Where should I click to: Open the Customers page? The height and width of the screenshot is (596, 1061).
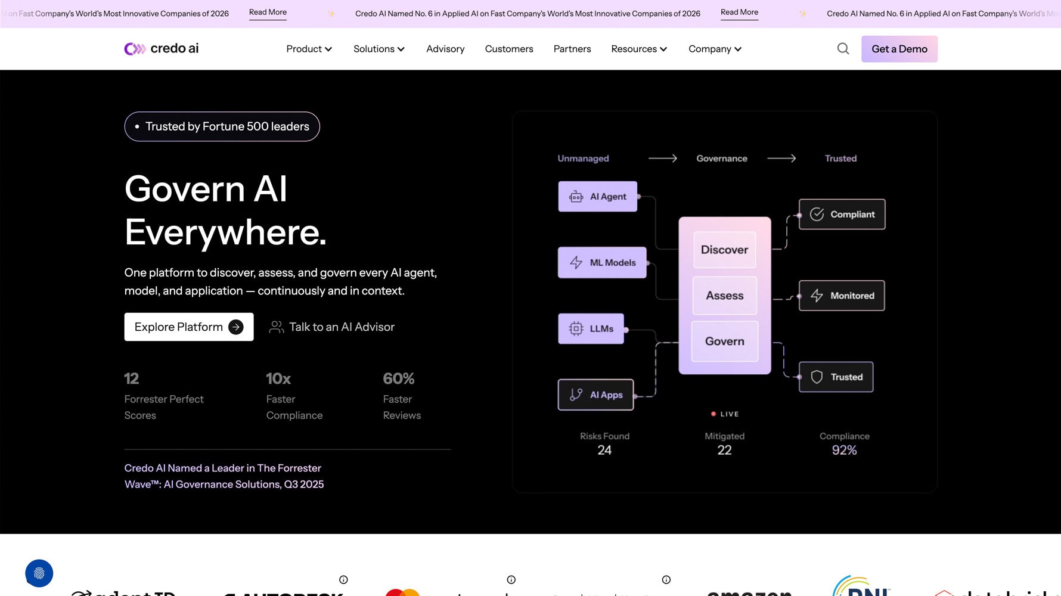point(509,49)
